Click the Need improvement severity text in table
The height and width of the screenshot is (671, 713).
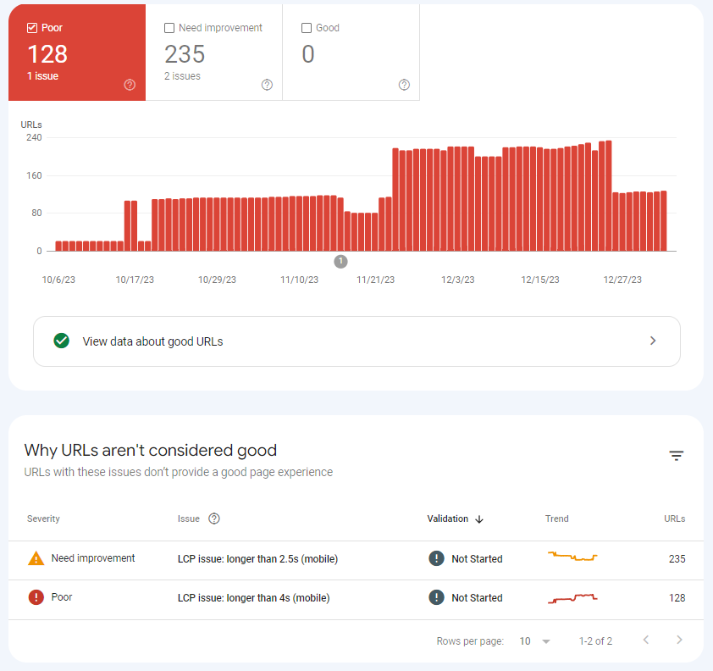(93, 558)
